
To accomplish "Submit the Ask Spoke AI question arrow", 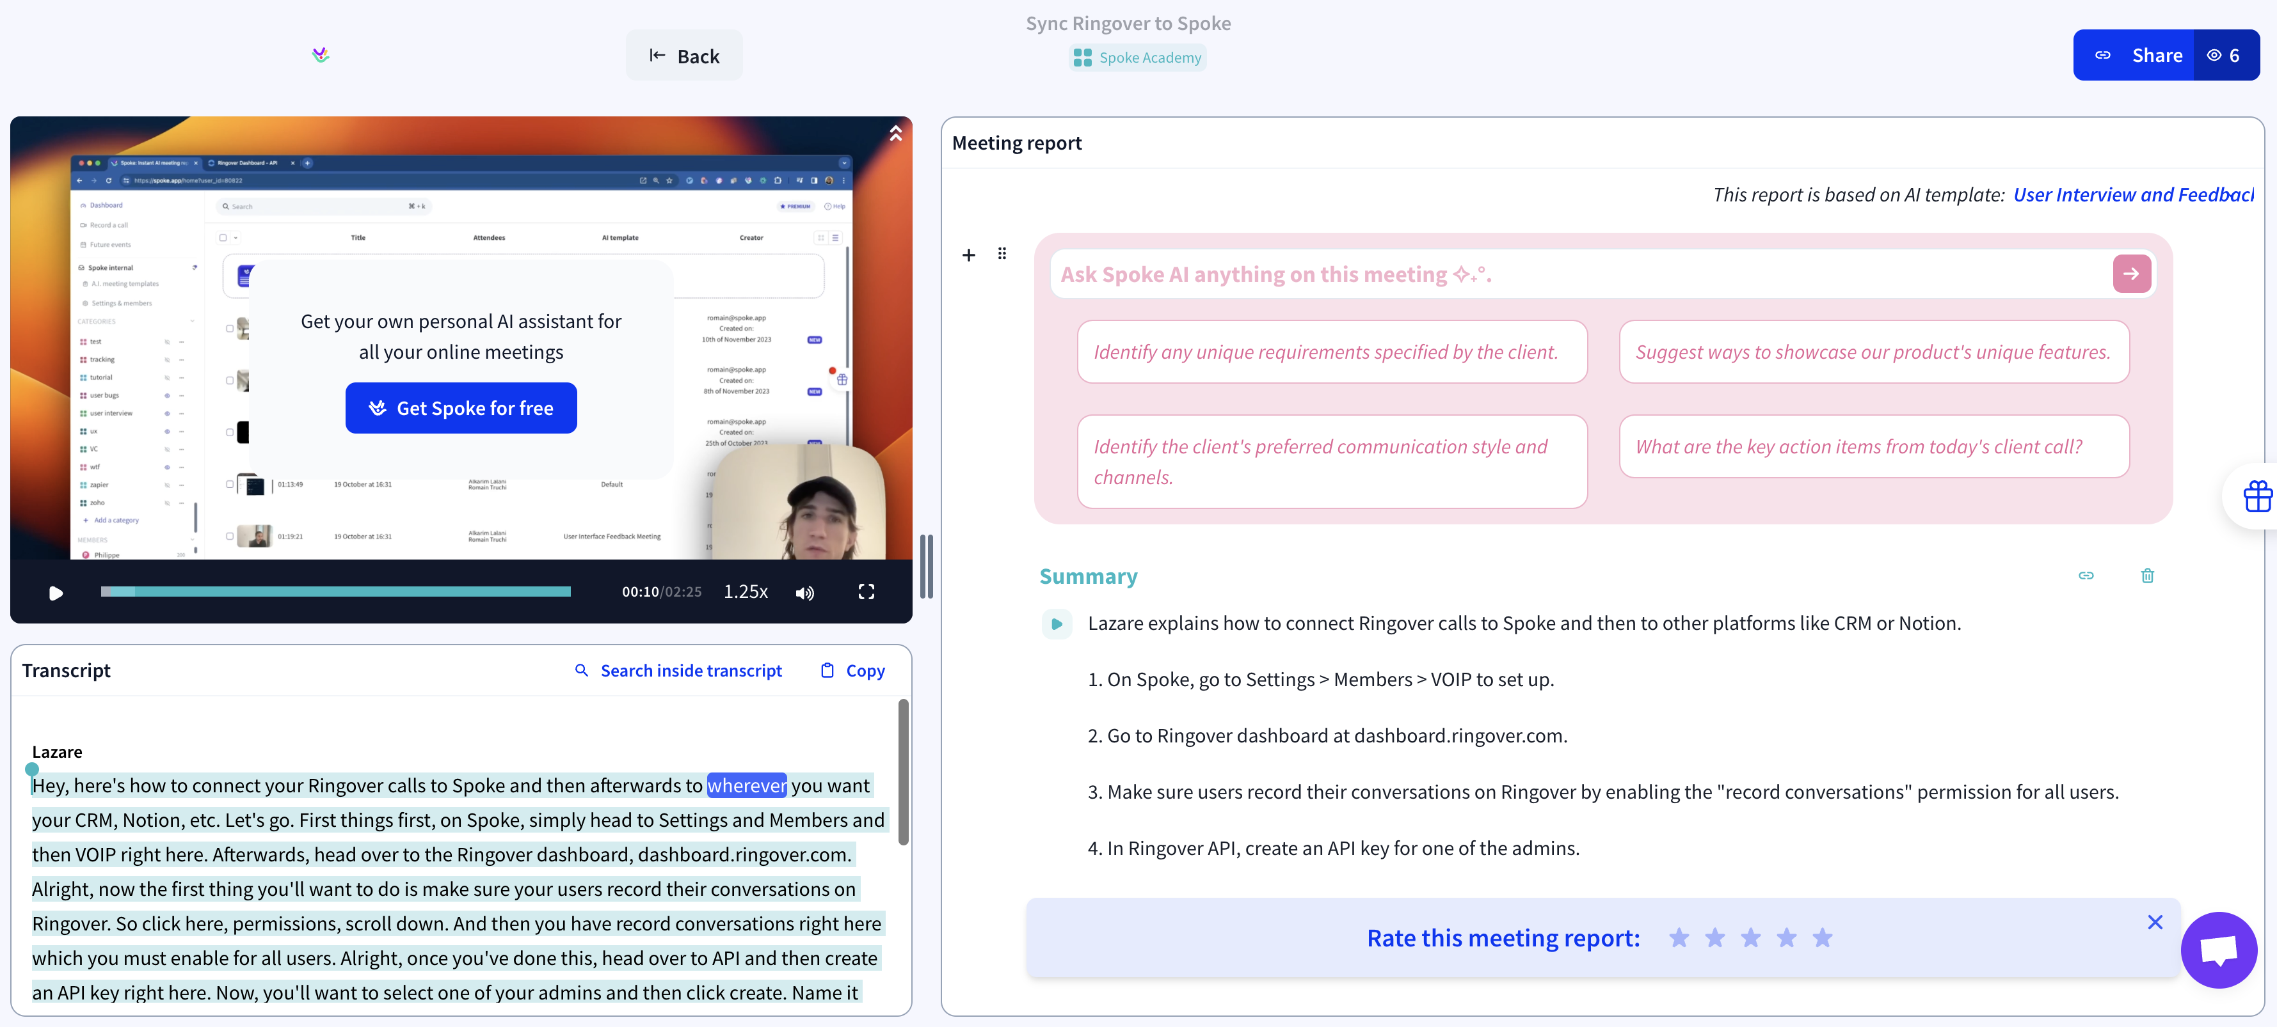I will tap(2131, 274).
